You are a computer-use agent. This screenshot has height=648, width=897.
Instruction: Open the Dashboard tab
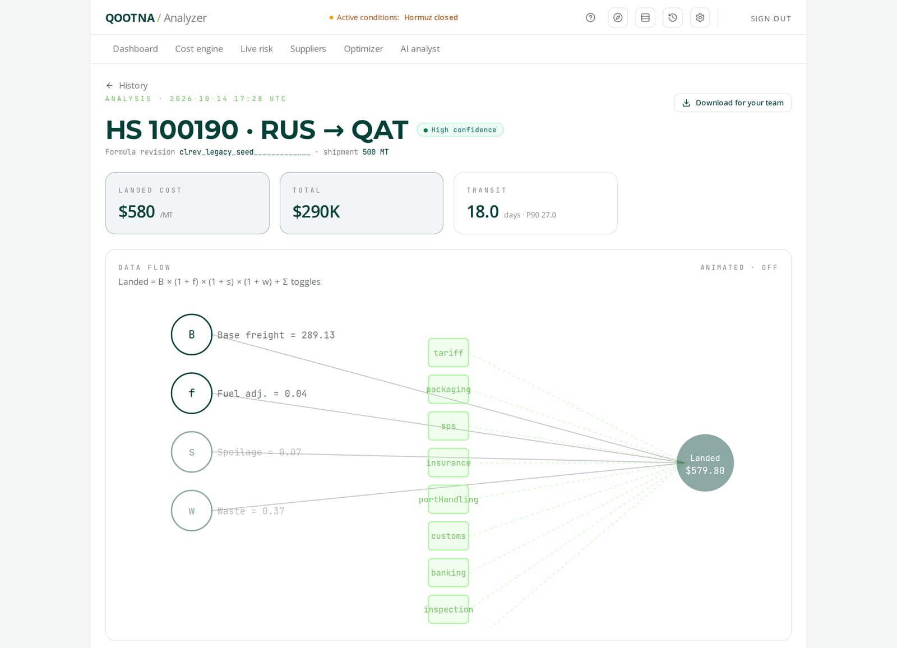(135, 49)
